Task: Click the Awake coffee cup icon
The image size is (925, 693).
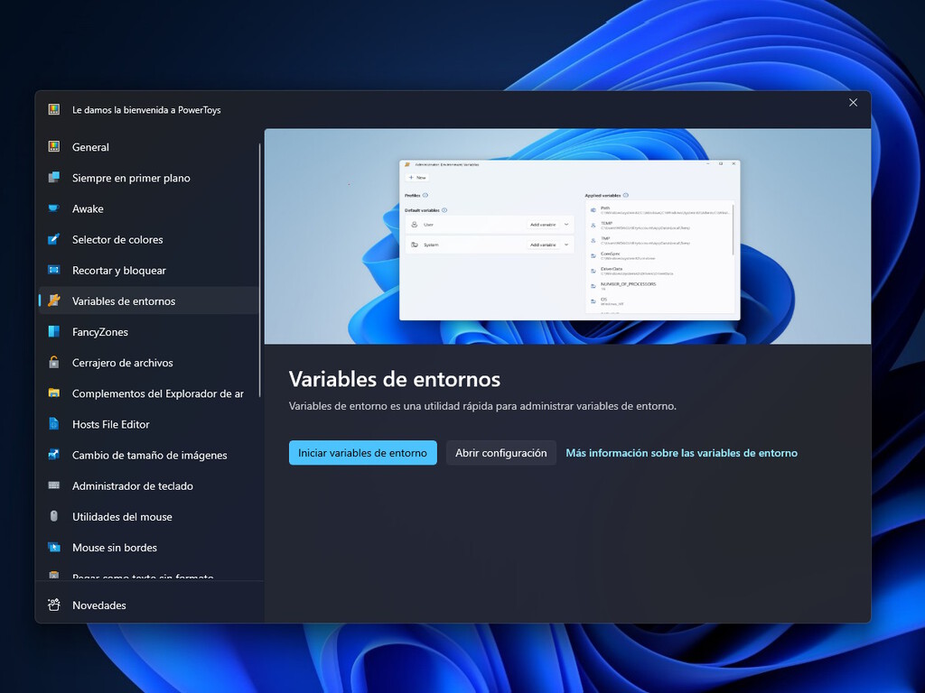Action: pos(53,208)
